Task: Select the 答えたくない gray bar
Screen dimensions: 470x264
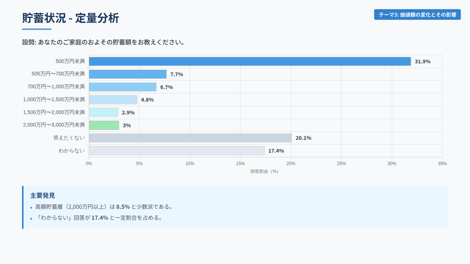Action: (x=190, y=138)
